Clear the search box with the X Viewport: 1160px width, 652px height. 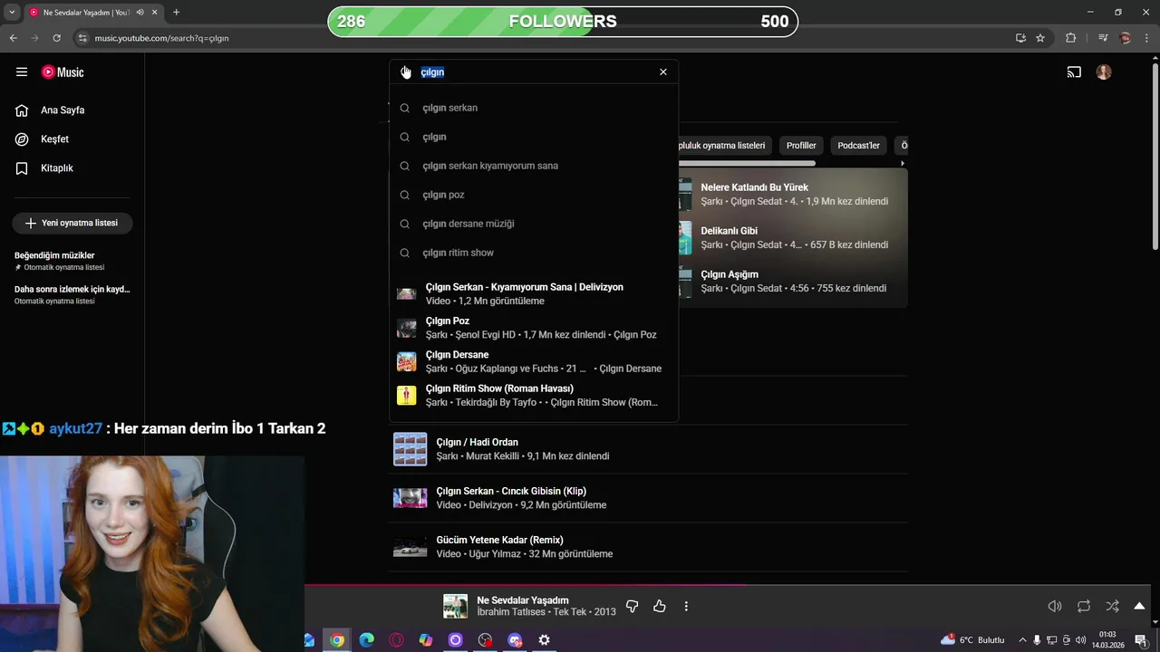(663, 72)
